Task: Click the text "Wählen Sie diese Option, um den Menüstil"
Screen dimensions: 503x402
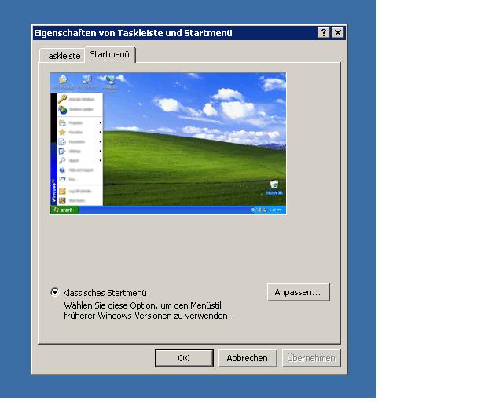Action: (x=143, y=305)
